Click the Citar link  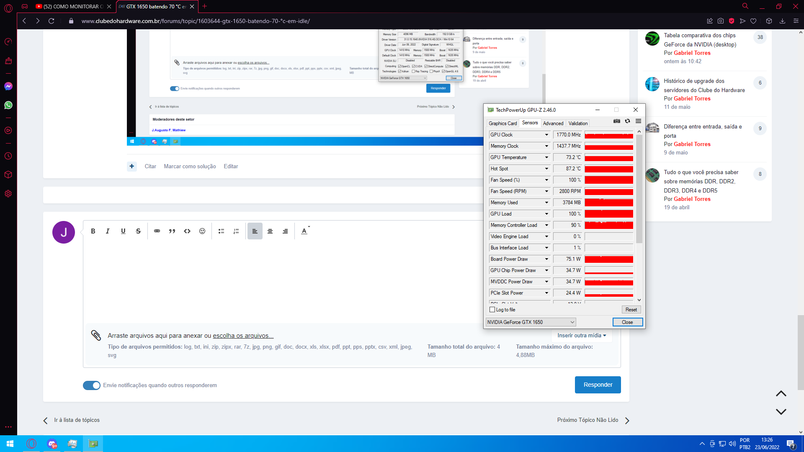(x=150, y=167)
